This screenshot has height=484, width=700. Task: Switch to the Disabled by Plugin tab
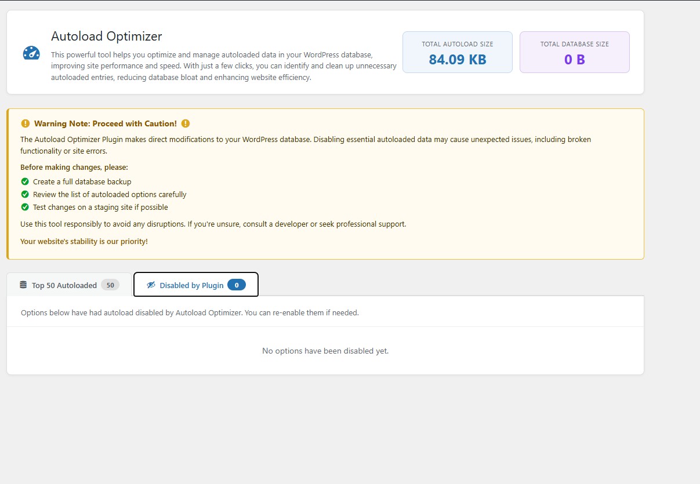coord(196,285)
